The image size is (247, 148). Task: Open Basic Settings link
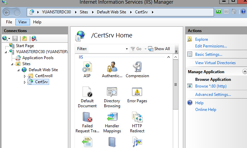tap(209, 54)
